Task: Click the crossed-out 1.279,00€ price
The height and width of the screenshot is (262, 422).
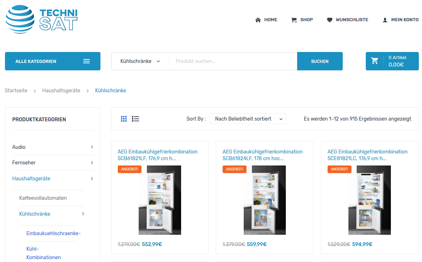Action: (x=129, y=244)
